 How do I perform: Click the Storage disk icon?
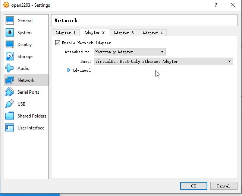pyautogui.click(x=10, y=56)
